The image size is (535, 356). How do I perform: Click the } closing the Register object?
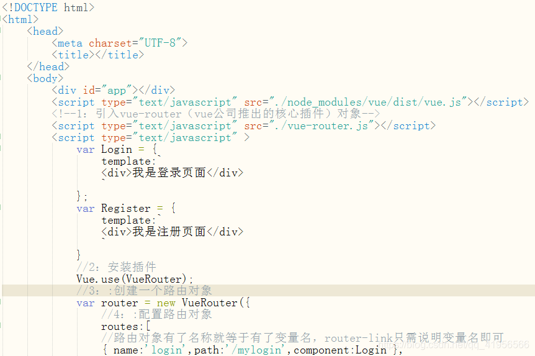pos(79,255)
